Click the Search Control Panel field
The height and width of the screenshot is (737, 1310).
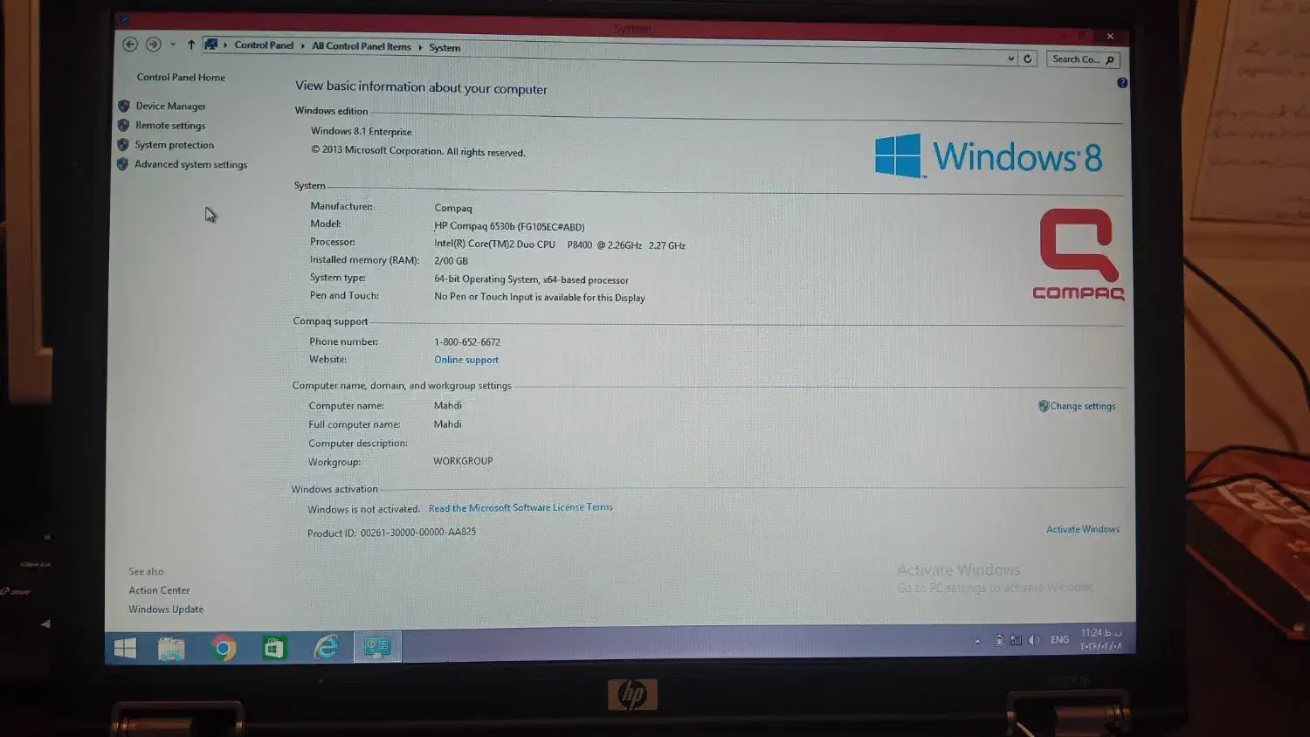(x=1083, y=59)
